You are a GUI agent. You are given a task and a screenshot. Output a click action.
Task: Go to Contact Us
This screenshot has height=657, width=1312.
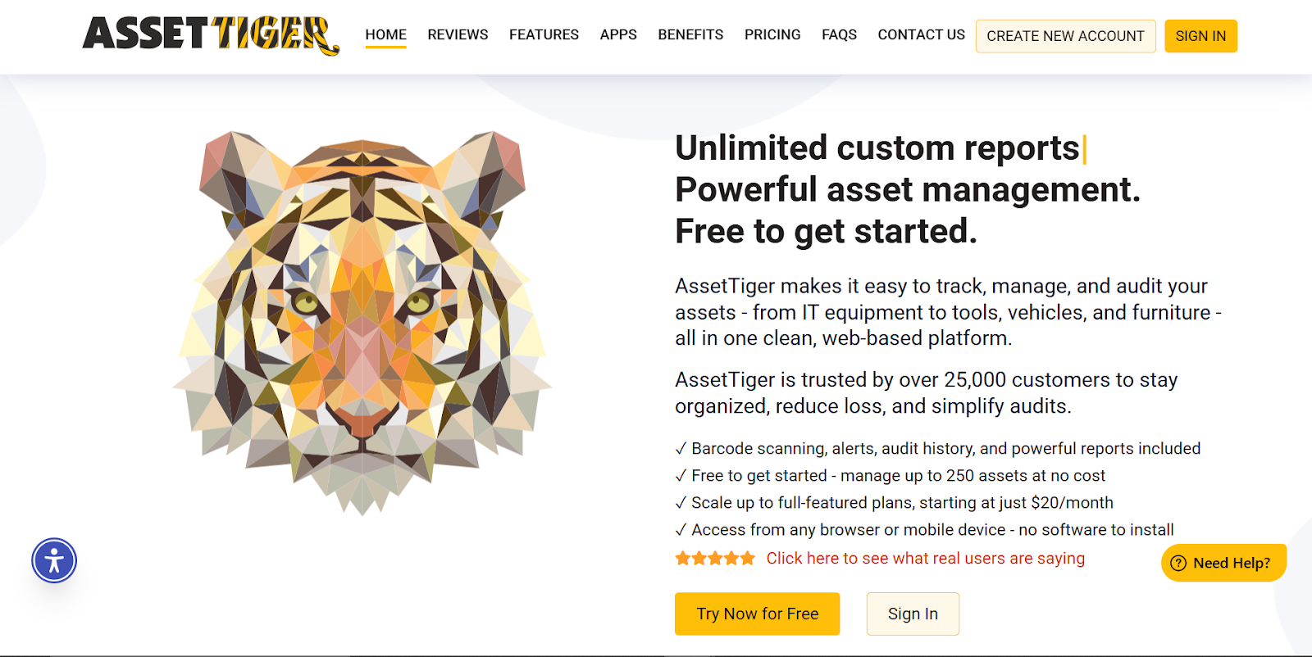coord(921,34)
